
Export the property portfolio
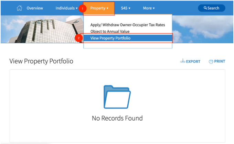coord(190,61)
